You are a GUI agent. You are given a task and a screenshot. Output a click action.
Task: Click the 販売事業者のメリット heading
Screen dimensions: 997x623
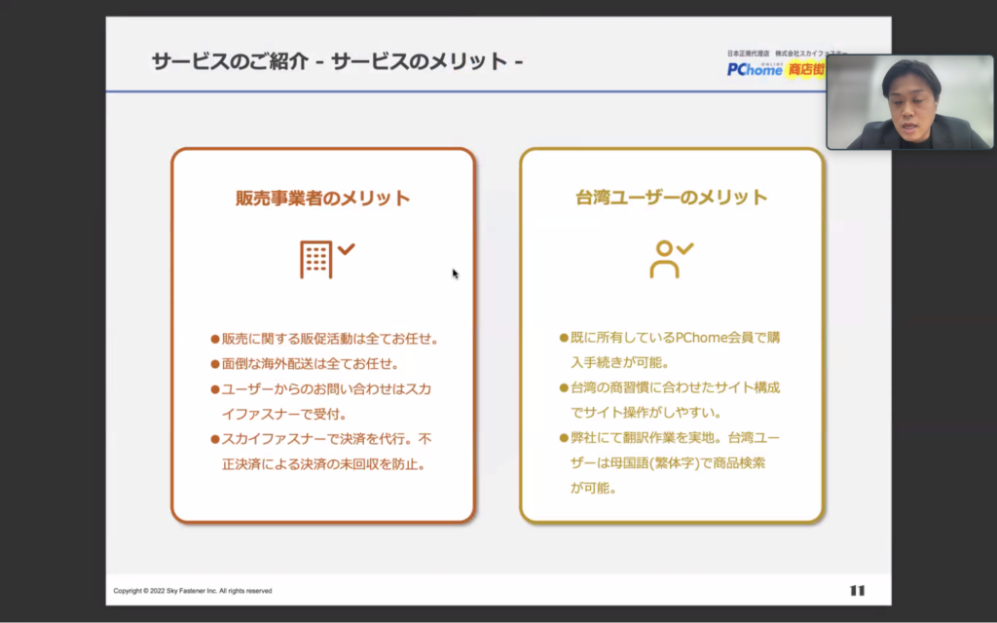tap(322, 199)
